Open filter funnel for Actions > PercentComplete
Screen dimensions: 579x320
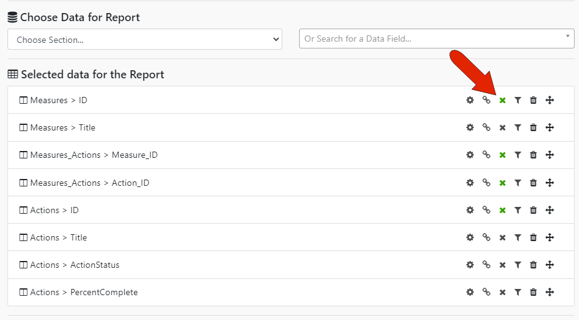pos(518,292)
